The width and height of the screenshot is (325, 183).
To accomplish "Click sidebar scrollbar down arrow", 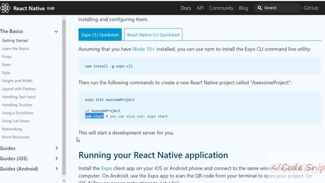I will 64,181.
